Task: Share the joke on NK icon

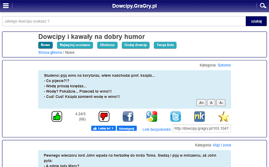Action: click(x=199, y=116)
